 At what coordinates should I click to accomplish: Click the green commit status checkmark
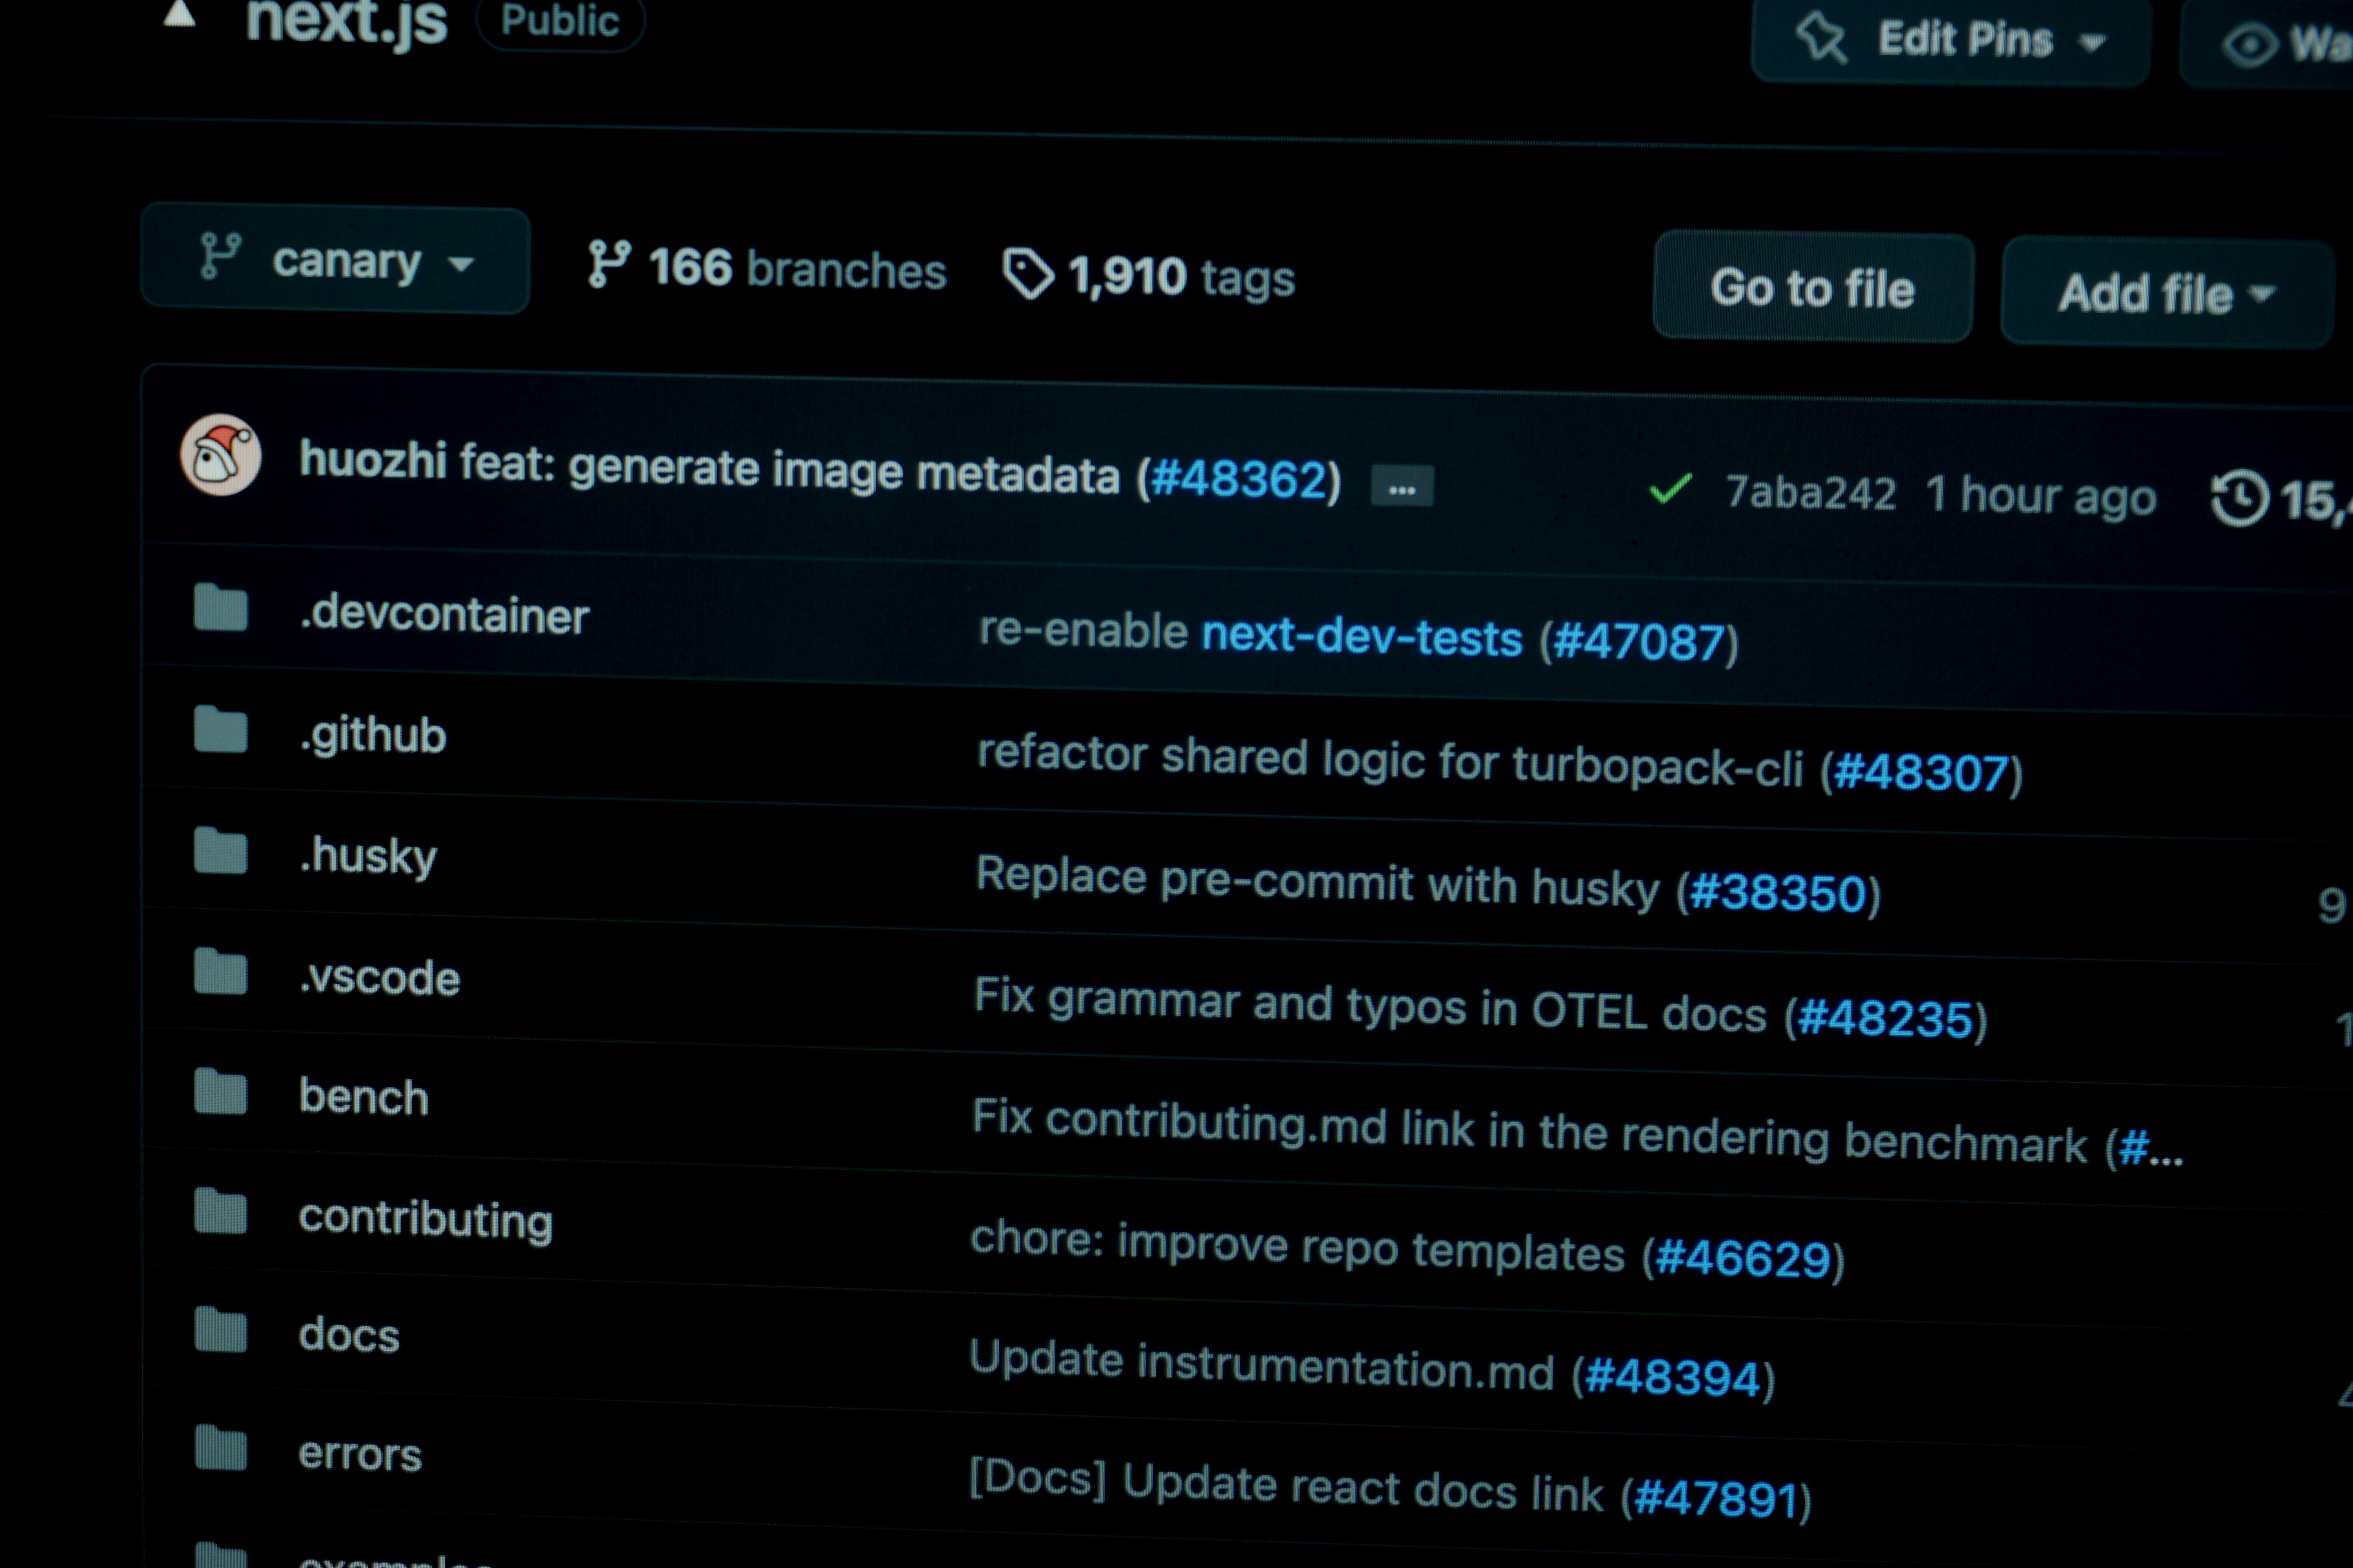[1670, 489]
